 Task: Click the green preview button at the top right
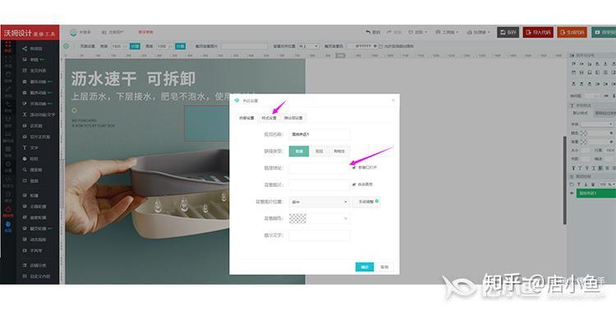(x=604, y=32)
